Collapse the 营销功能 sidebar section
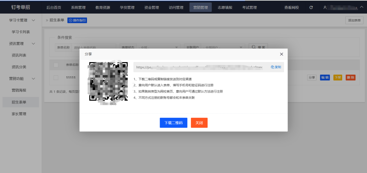Image resolution: width=367 pixels, height=173 pixels. (x=33, y=79)
